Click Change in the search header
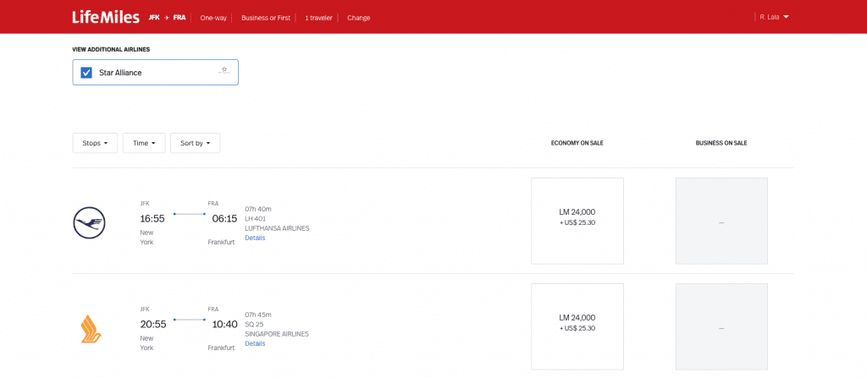The width and height of the screenshot is (867, 378). click(x=359, y=18)
